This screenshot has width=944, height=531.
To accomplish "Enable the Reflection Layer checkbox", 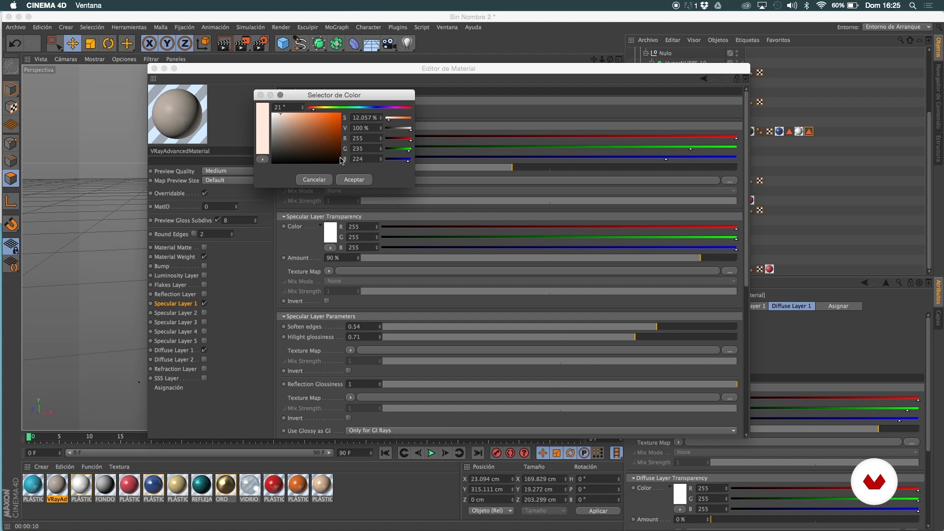I will coord(204,294).
